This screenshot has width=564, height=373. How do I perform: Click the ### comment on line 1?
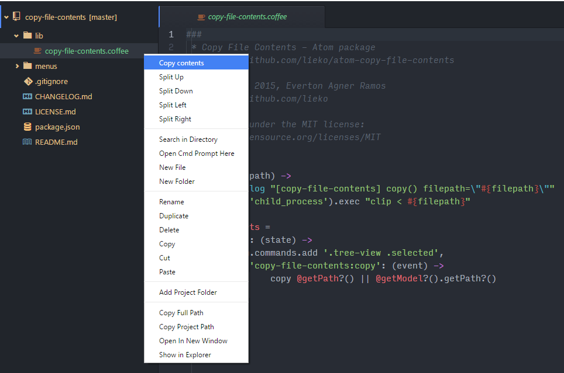click(x=194, y=34)
